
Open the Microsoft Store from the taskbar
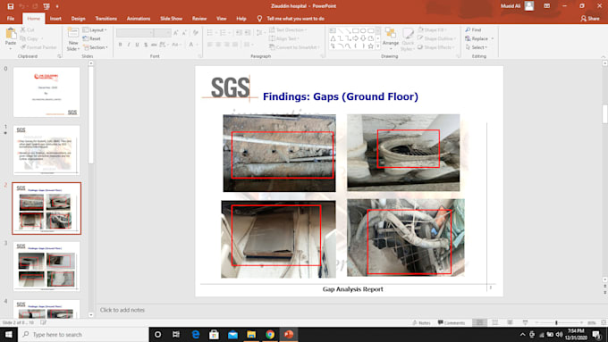click(x=214, y=334)
